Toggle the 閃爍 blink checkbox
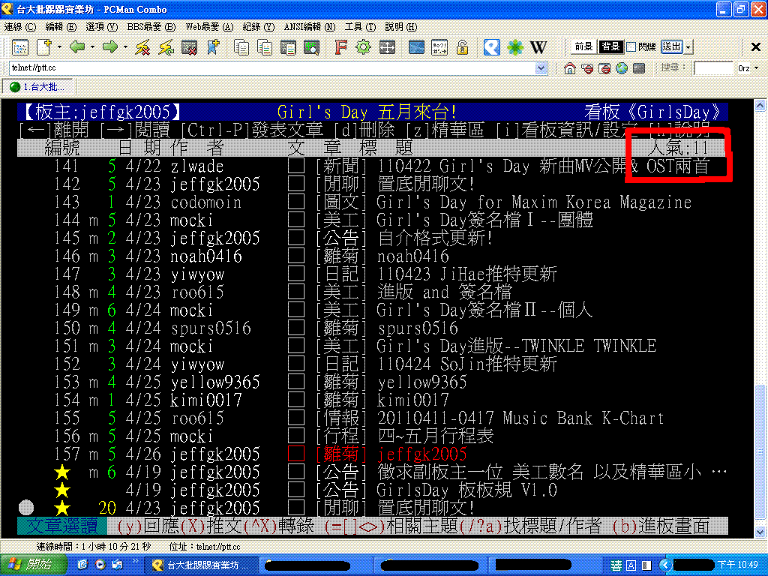 (631, 47)
